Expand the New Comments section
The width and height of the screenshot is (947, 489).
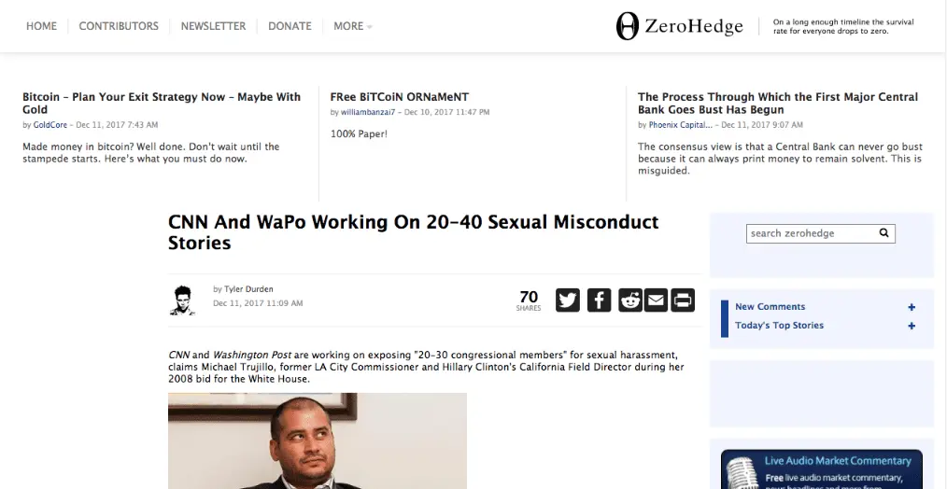tap(912, 307)
